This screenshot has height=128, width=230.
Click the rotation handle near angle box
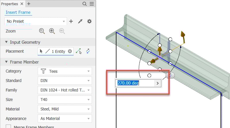[170, 75]
